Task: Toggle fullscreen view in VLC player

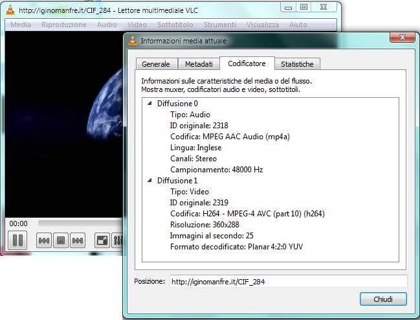Action: [x=102, y=240]
